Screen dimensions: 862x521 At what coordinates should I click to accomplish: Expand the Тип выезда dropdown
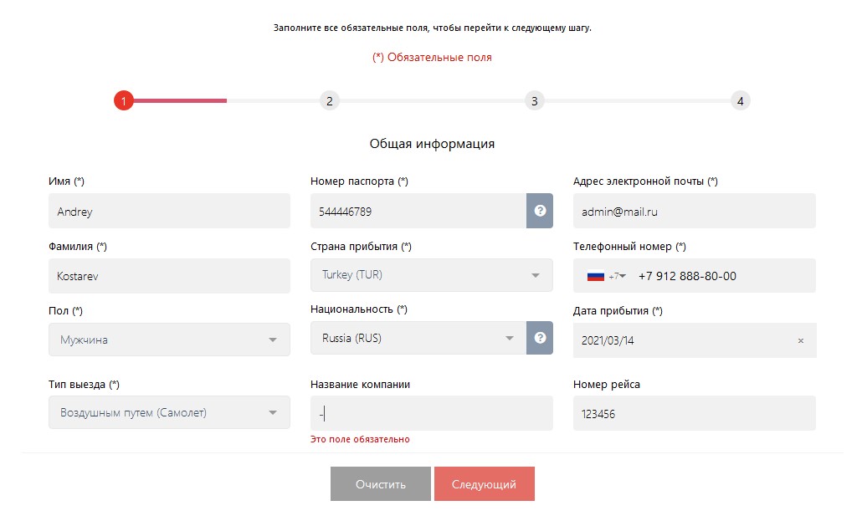pyautogui.click(x=169, y=412)
